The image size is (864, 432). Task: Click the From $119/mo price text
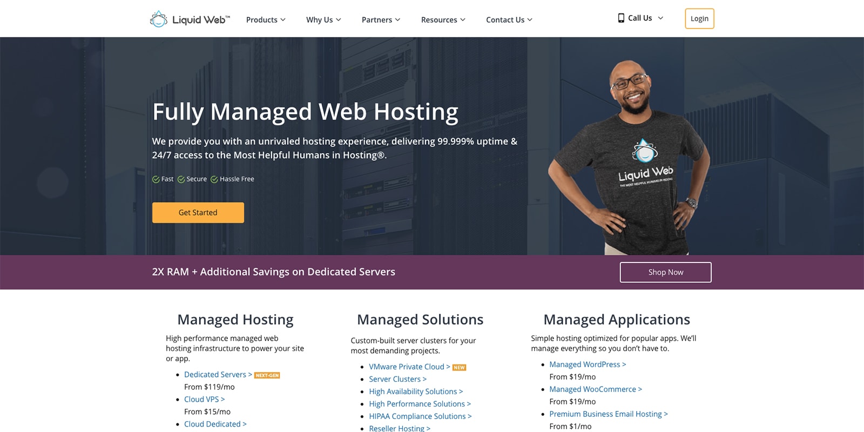210,387
